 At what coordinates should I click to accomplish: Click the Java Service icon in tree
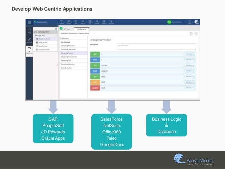[37, 46]
